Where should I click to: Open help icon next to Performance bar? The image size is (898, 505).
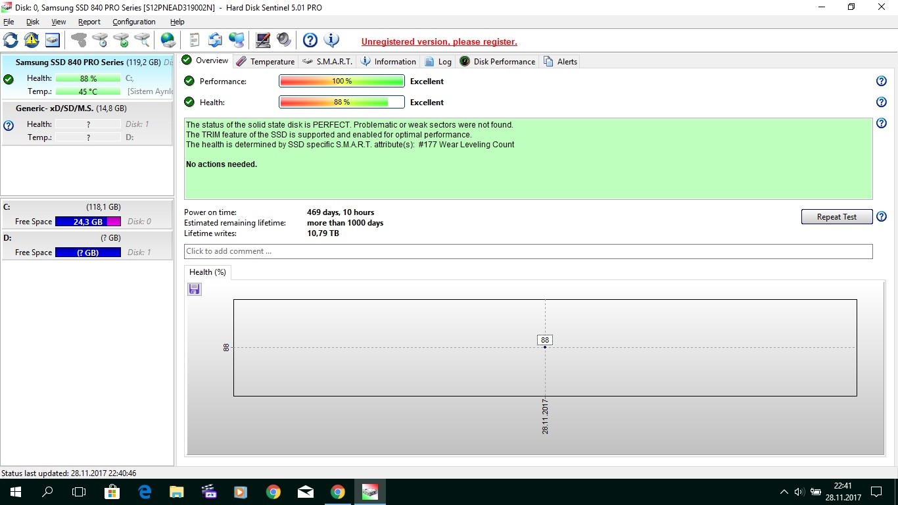tap(882, 82)
